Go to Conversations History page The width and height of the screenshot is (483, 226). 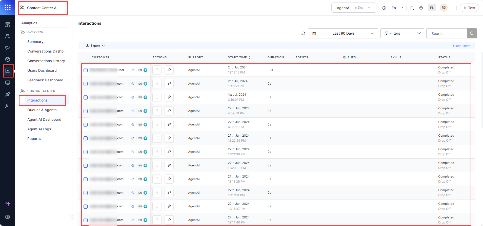click(x=46, y=61)
